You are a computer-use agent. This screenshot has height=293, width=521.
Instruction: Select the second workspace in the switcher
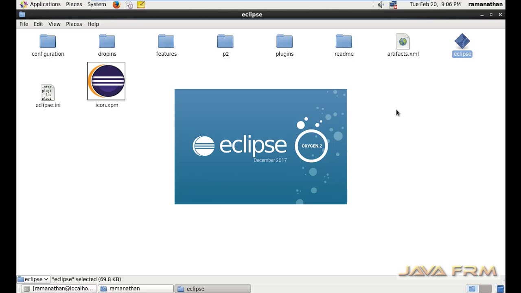tap(485, 289)
